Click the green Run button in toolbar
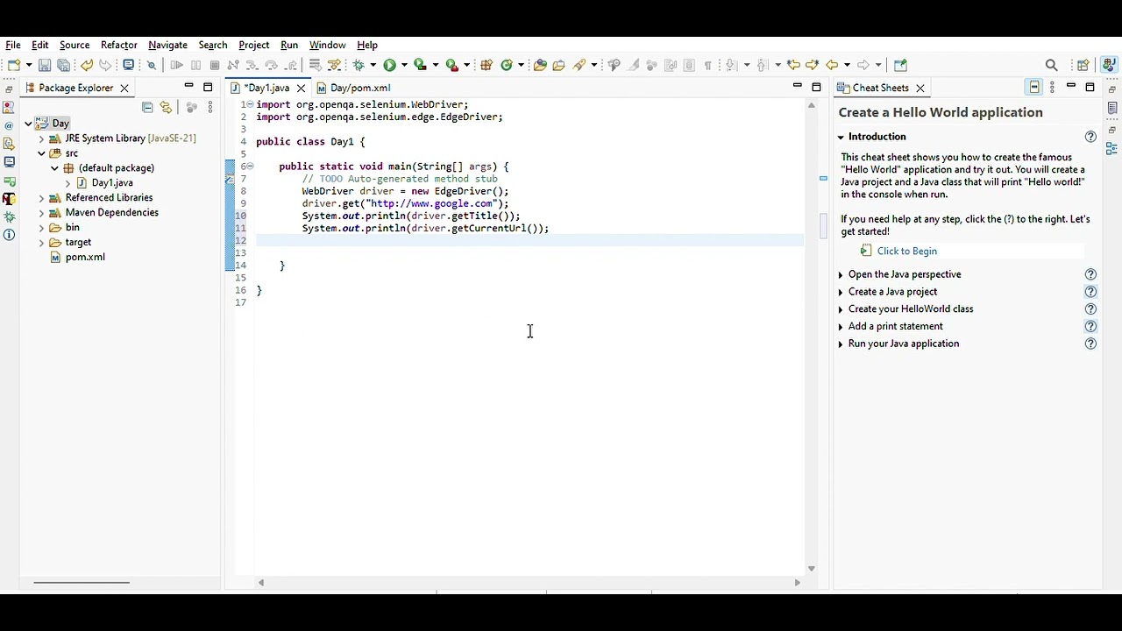This screenshot has height=631, width=1122. pos(389,65)
